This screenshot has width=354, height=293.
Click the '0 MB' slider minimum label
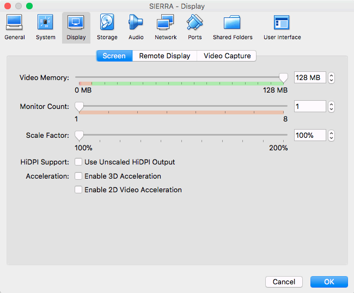click(83, 90)
